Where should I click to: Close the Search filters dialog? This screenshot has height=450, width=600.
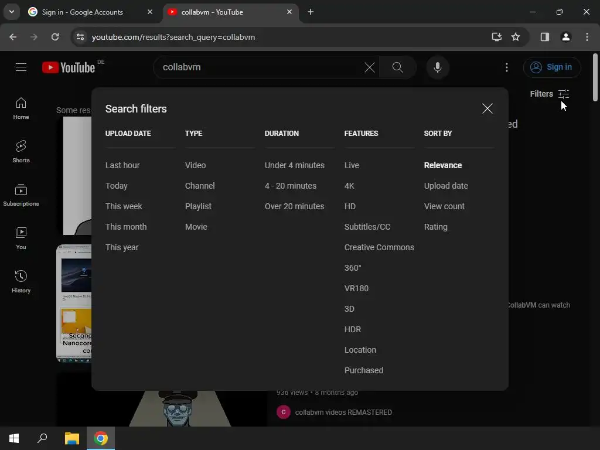pyautogui.click(x=487, y=108)
